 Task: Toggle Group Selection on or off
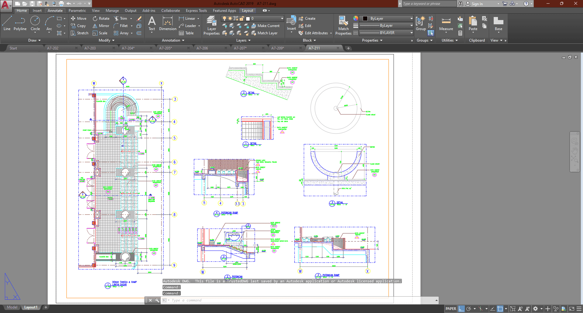(x=431, y=33)
